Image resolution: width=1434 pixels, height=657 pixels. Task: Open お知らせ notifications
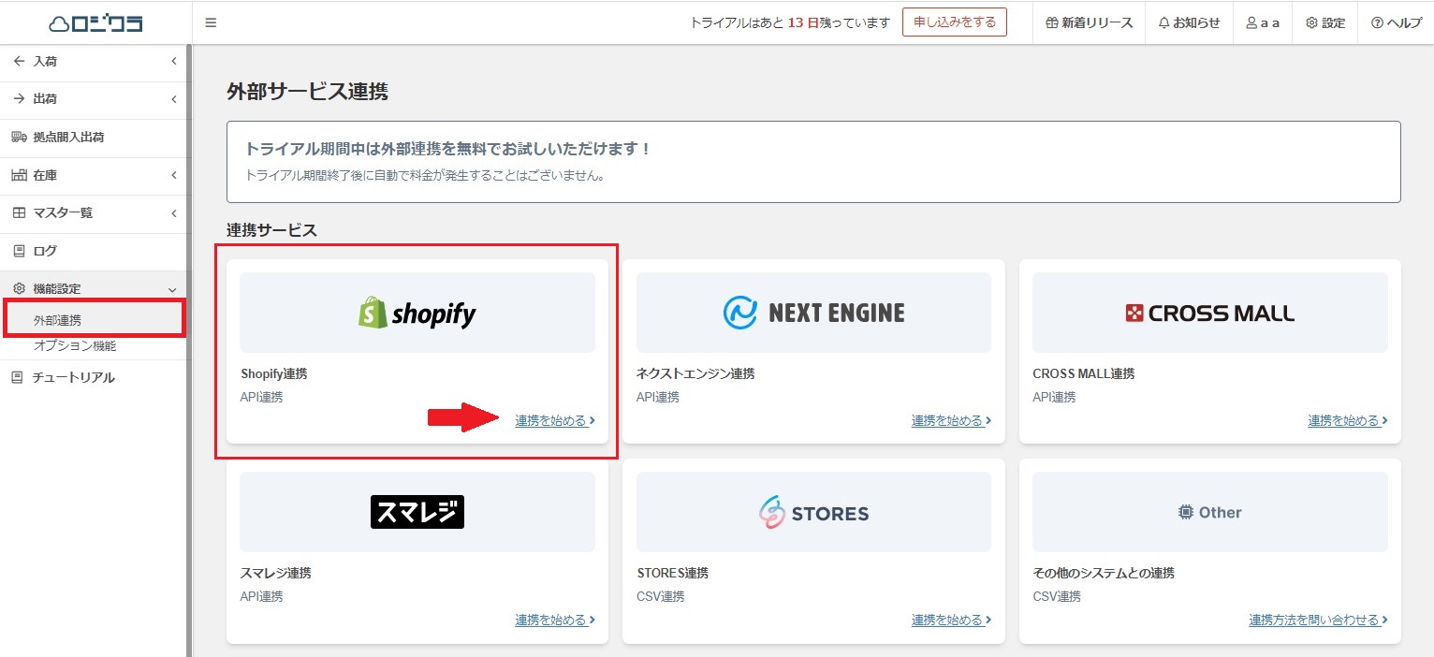click(x=1190, y=22)
